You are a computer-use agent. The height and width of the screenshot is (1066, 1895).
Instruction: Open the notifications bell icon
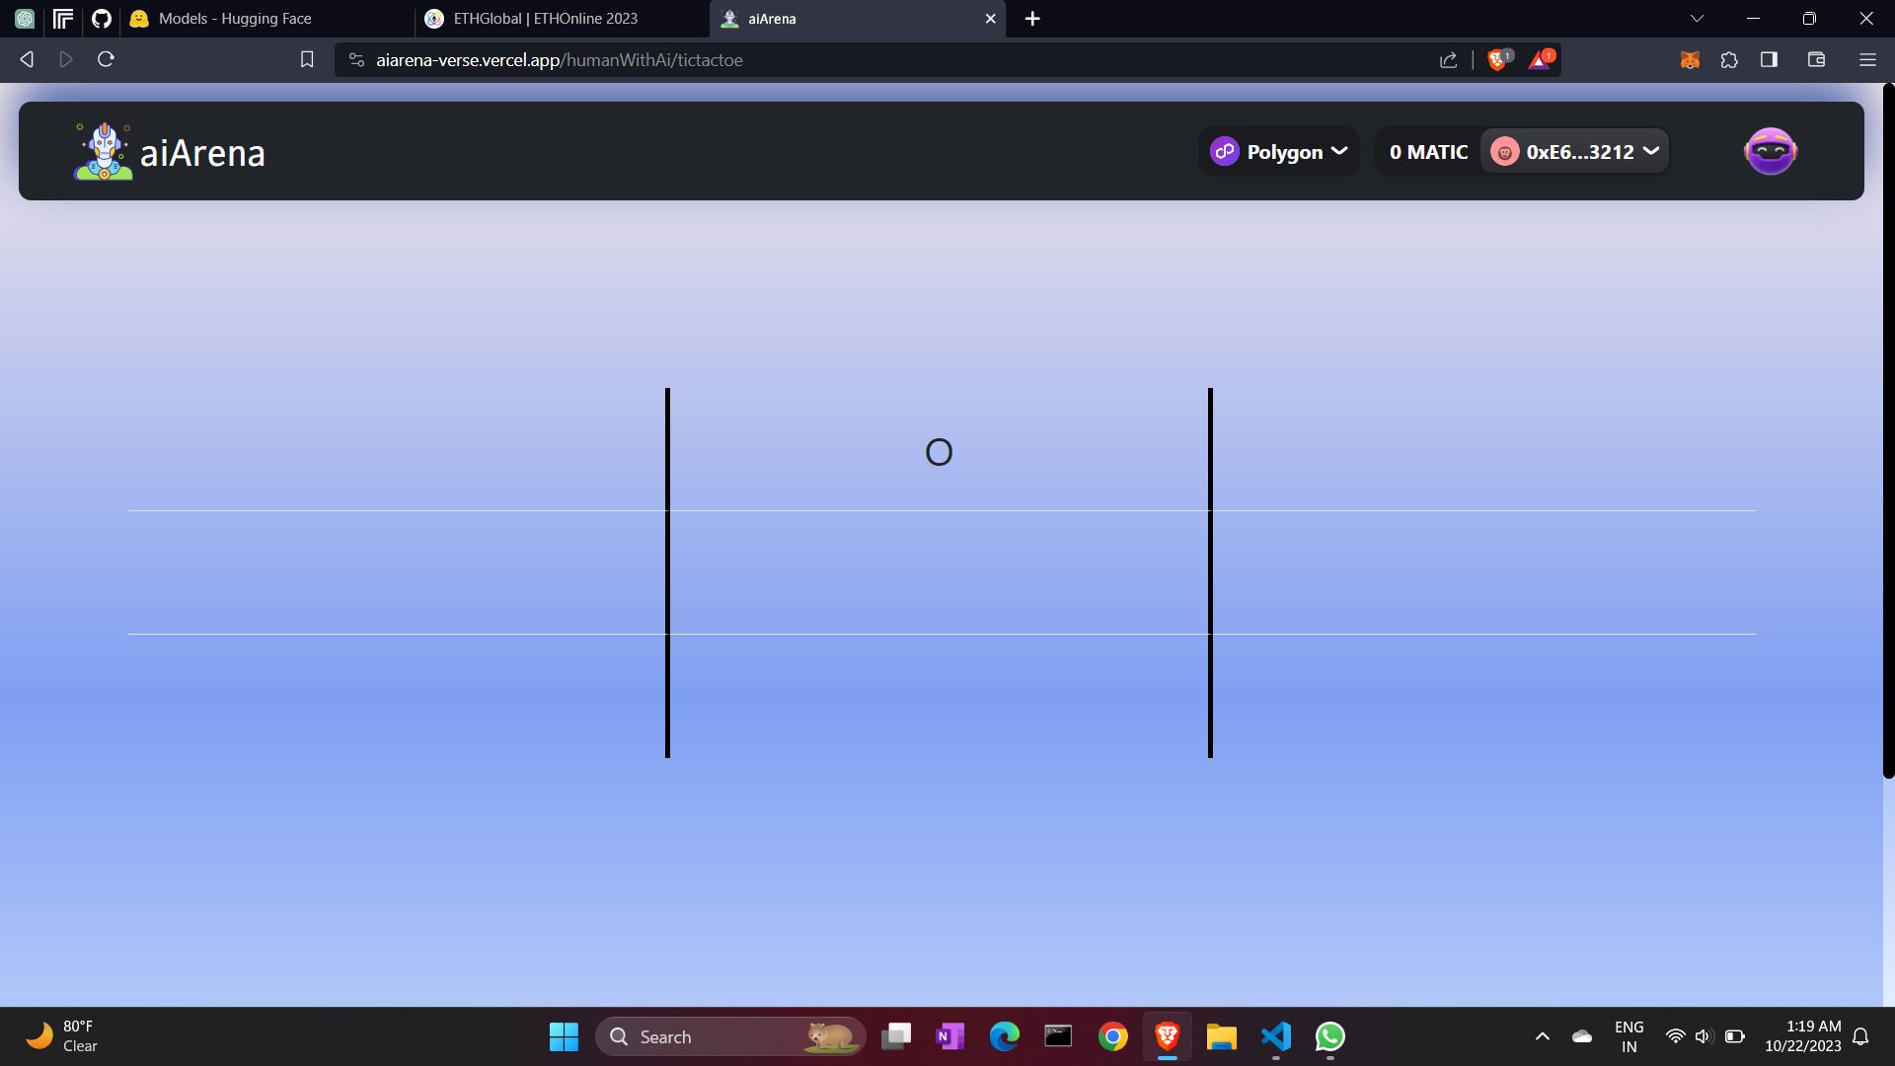pos(1860,1036)
